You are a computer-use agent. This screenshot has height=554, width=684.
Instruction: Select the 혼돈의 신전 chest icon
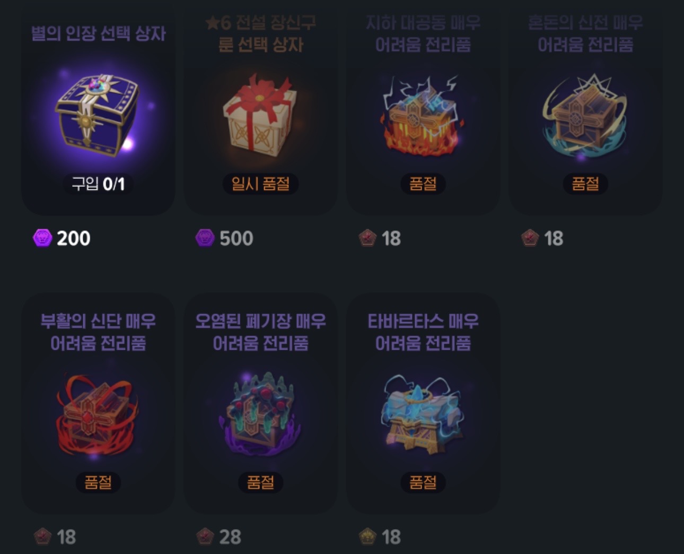(585, 115)
